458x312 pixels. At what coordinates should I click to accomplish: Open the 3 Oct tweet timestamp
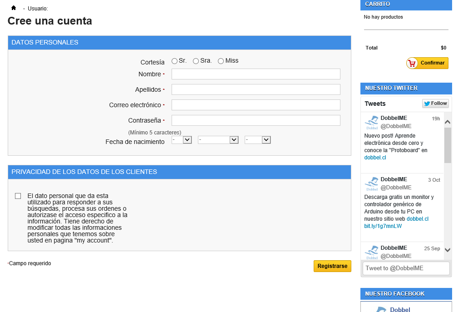coord(434,180)
